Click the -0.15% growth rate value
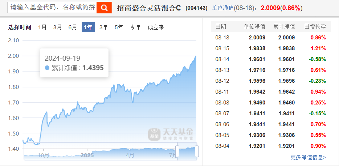 coord(317,114)
